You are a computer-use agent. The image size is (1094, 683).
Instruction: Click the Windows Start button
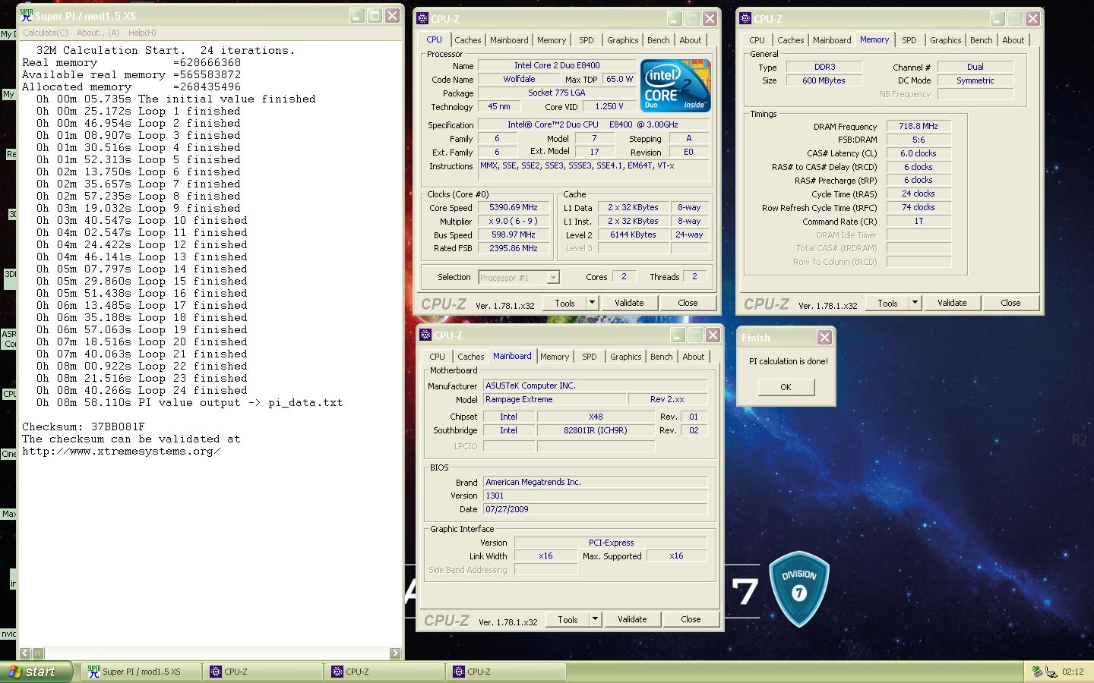[x=35, y=672]
